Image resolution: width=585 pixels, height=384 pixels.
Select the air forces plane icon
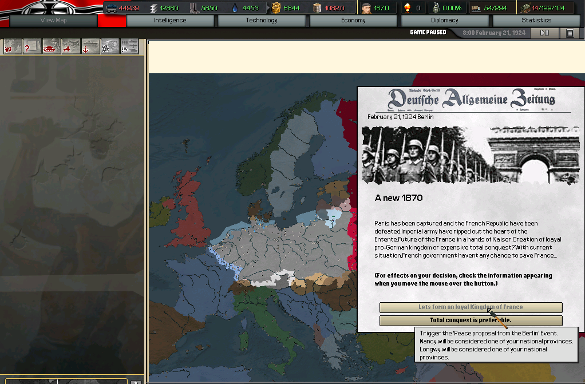(x=71, y=47)
